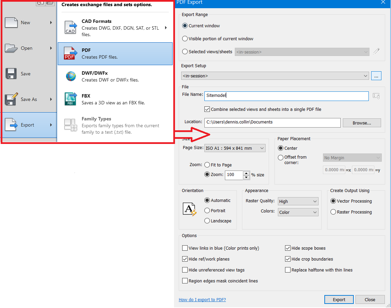Click the pencil edit icon for selected views
This screenshot has height=308, width=391.
[x=376, y=52]
